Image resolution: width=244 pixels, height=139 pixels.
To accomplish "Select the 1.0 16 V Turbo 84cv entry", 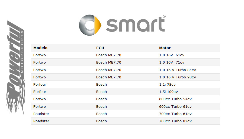I will point(177,70).
